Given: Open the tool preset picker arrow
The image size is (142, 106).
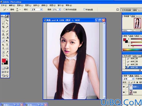Looking at the screenshot, I should (7, 9).
